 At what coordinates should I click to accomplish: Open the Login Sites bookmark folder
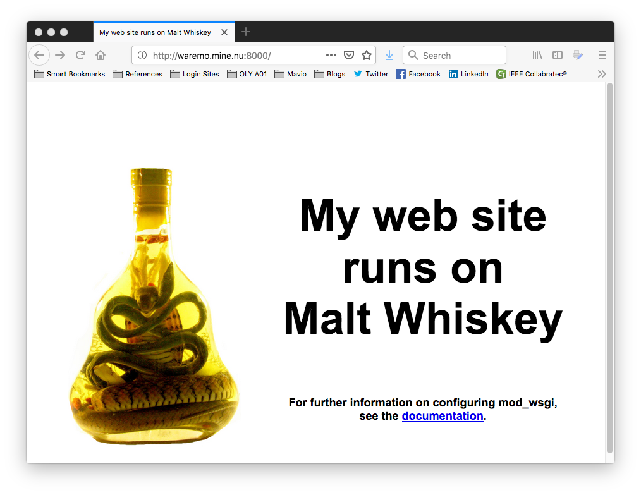pos(195,74)
